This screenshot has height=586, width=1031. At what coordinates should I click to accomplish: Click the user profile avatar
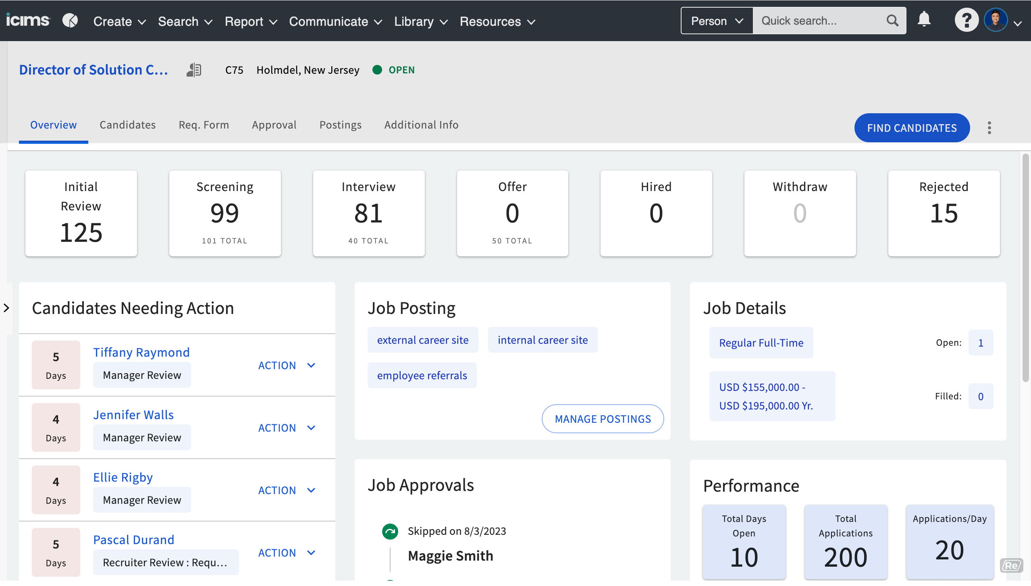996,20
